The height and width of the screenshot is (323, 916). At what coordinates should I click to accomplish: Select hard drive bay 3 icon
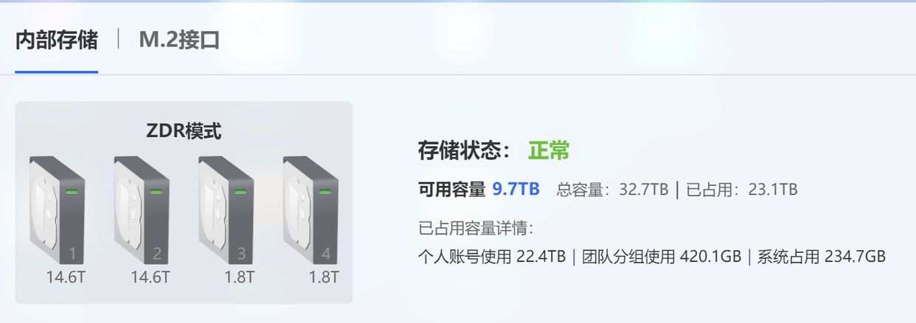pyautogui.click(x=226, y=210)
